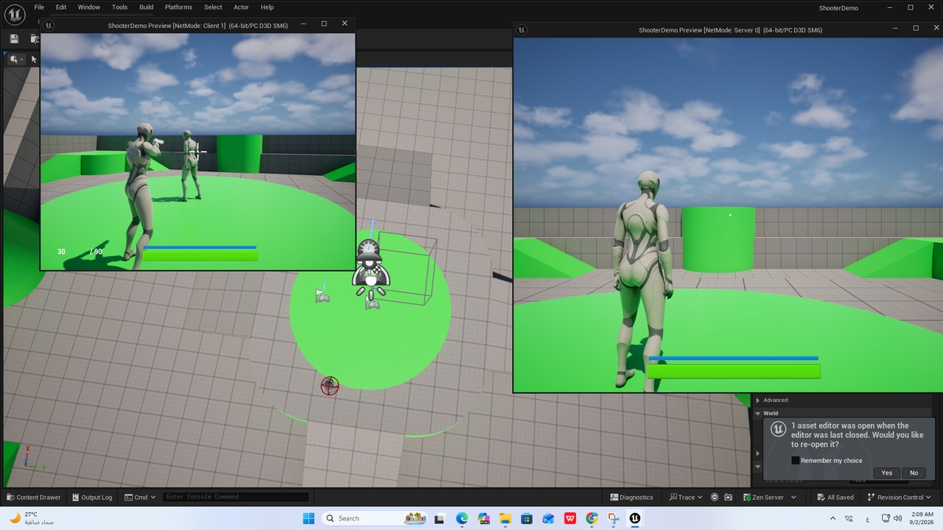Click the Unreal Engine logo at top-left
Viewport: 943px width, 530px height.
[15, 14]
